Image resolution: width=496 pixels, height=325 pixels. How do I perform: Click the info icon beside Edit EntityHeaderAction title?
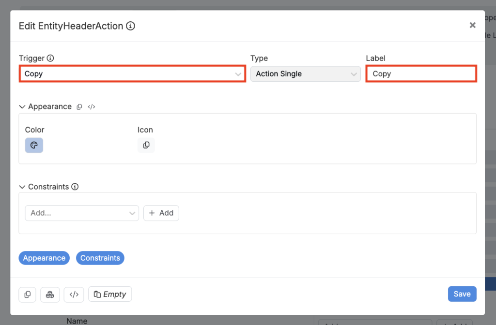(x=130, y=26)
